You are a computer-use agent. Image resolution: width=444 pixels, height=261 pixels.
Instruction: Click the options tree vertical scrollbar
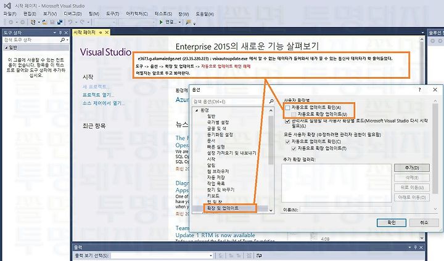[271, 160]
